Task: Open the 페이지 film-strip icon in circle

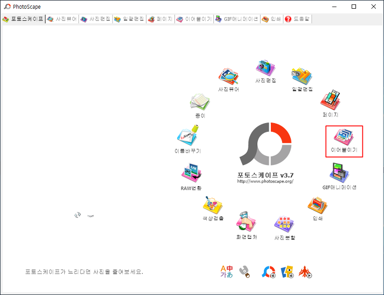Action: [330, 103]
